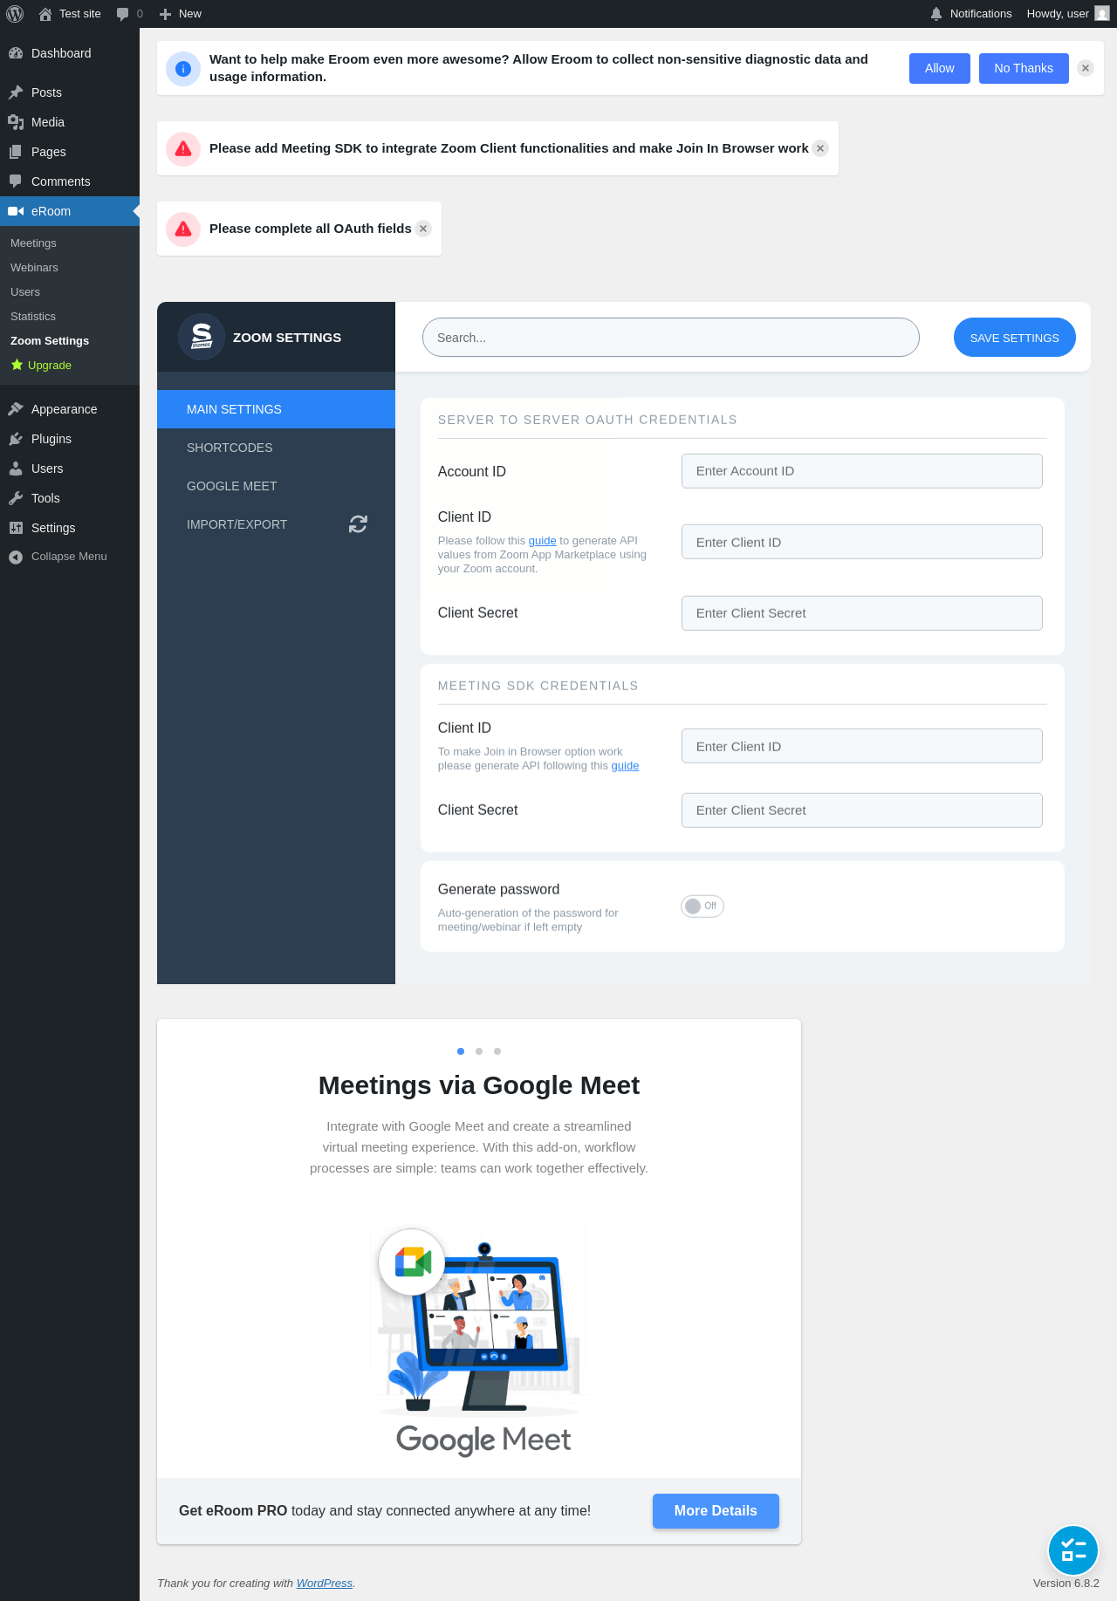This screenshot has width=1117, height=1601.
Task: Open Appearance in sidebar
Action: (70, 409)
